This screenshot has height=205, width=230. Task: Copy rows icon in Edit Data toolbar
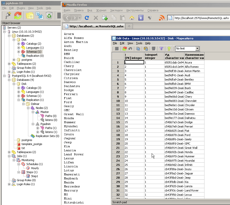tap(138, 48)
